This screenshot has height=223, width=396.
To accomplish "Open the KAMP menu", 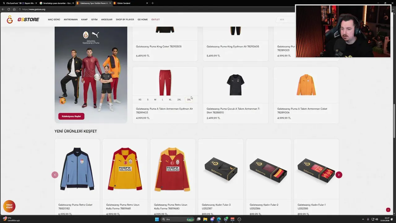I will [x=84, y=20].
